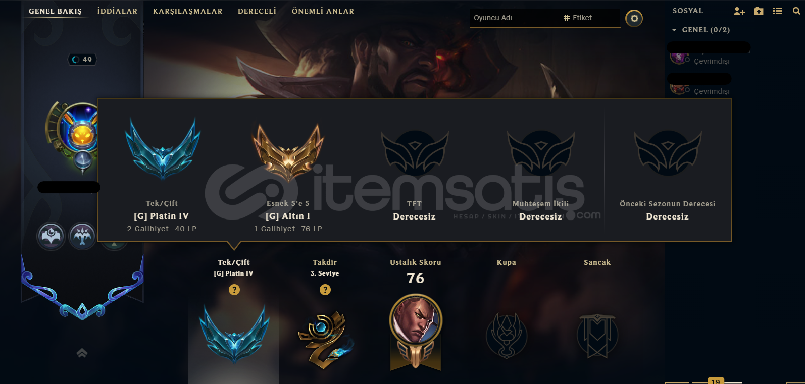Viewport: 805px width, 384px height.
Task: Click the social search magnifier icon
Action: [796, 11]
